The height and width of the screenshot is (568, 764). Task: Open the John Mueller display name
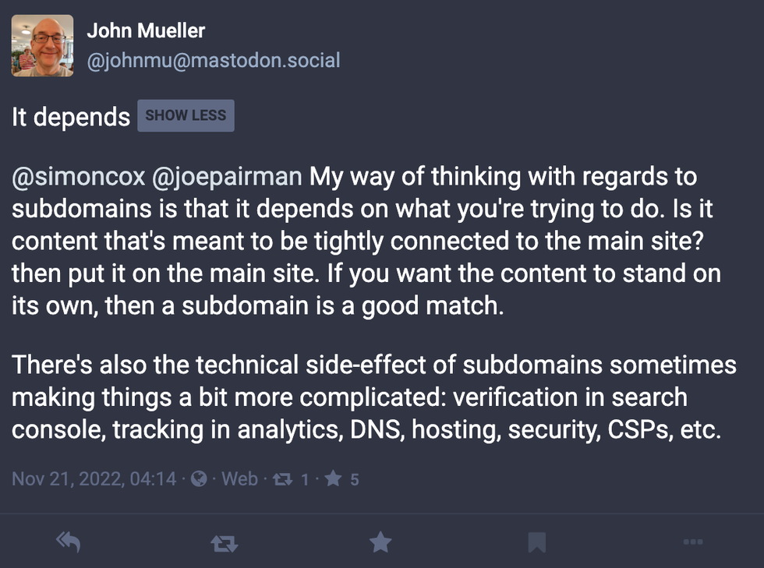pos(146,31)
